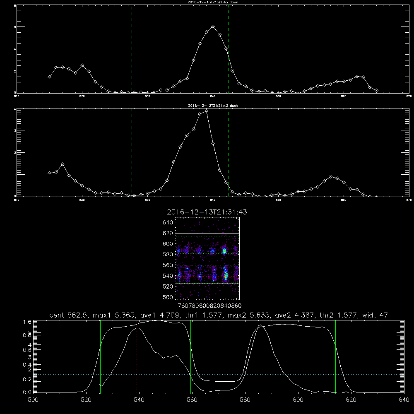Click the timestamp heading above the spectral image
This screenshot has width=414, height=414.
click(x=207, y=212)
